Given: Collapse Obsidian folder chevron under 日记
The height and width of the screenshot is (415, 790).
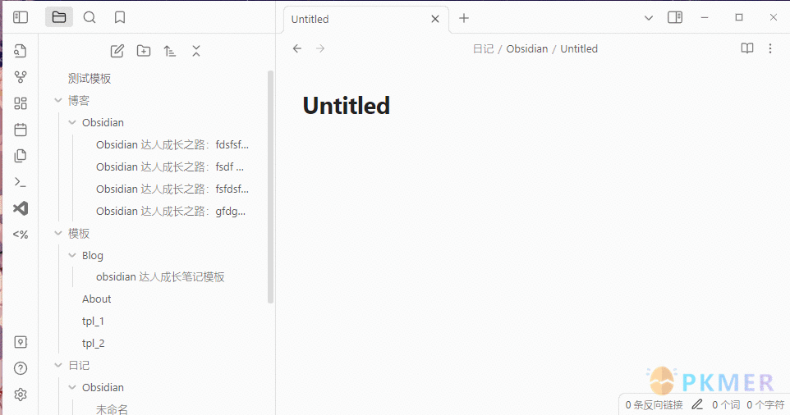Looking at the screenshot, I should click(x=72, y=387).
